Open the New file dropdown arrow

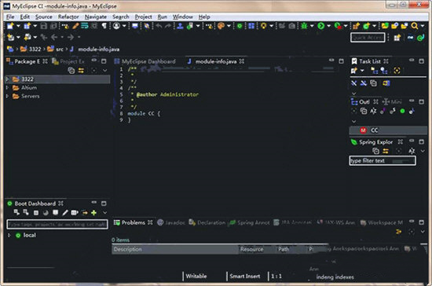(18, 26)
